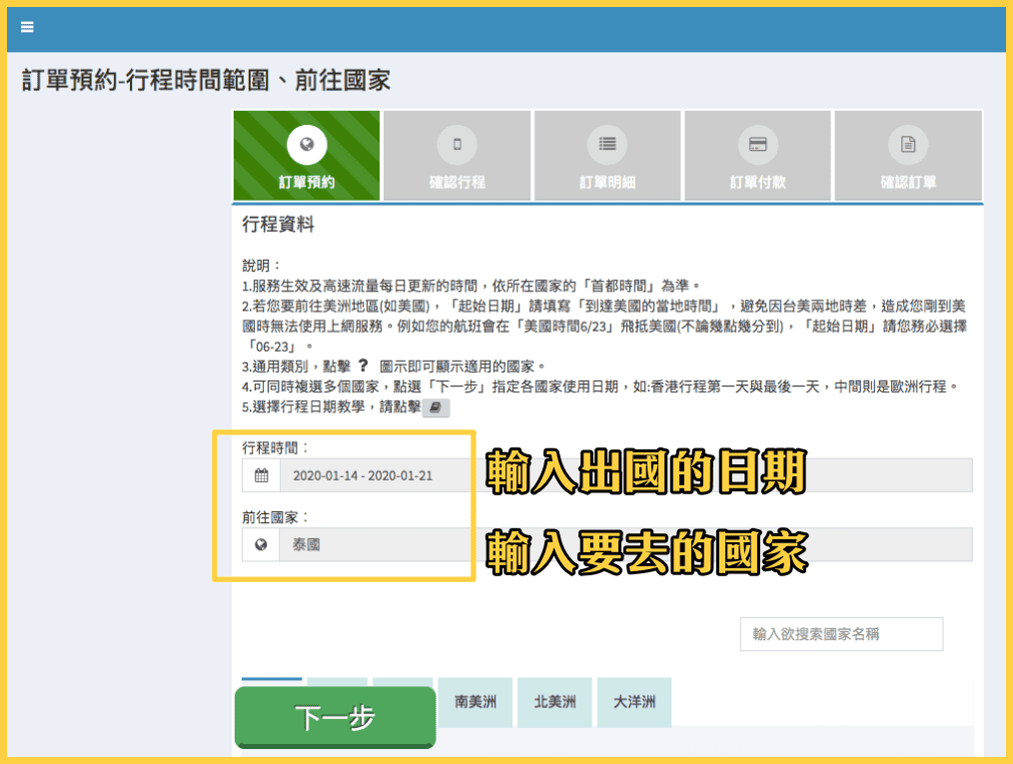Open the date tutorial book icon

[436, 407]
